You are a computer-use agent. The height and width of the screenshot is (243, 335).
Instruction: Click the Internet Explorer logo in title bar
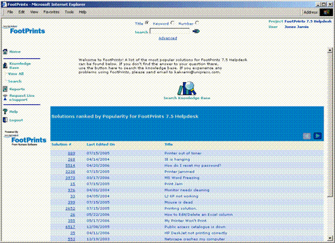coord(4,4)
